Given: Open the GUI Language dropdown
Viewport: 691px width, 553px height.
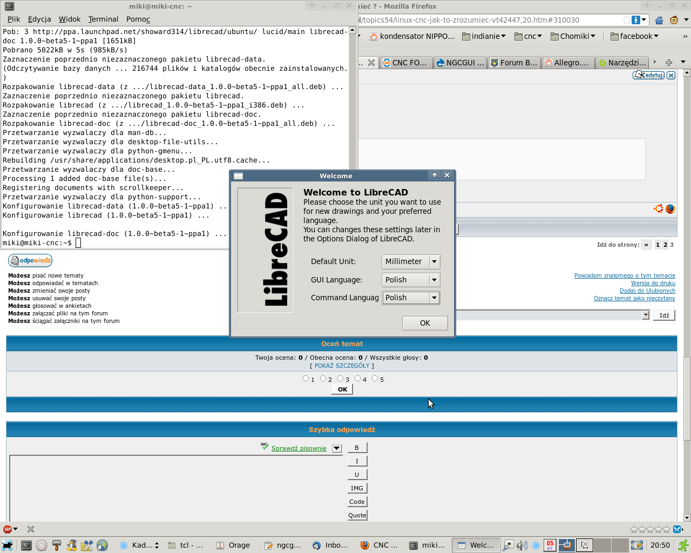Looking at the screenshot, I should coord(411,280).
